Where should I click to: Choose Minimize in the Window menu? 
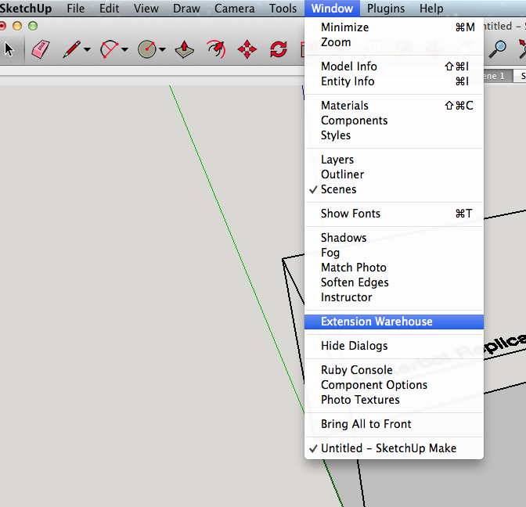pos(394,27)
